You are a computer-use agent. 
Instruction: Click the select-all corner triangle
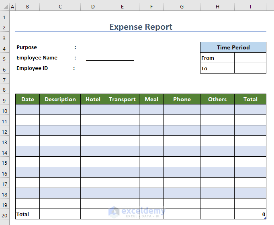point(5,7)
